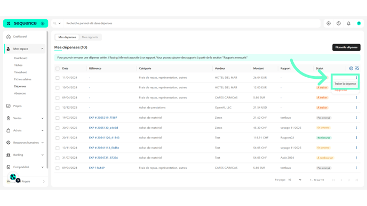The width and height of the screenshot is (367, 206).
Task: Switch to Mes rapports tab
Action: point(90,37)
